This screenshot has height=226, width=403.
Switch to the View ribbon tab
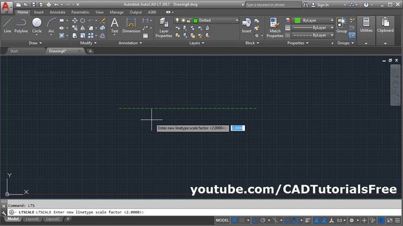click(x=99, y=12)
